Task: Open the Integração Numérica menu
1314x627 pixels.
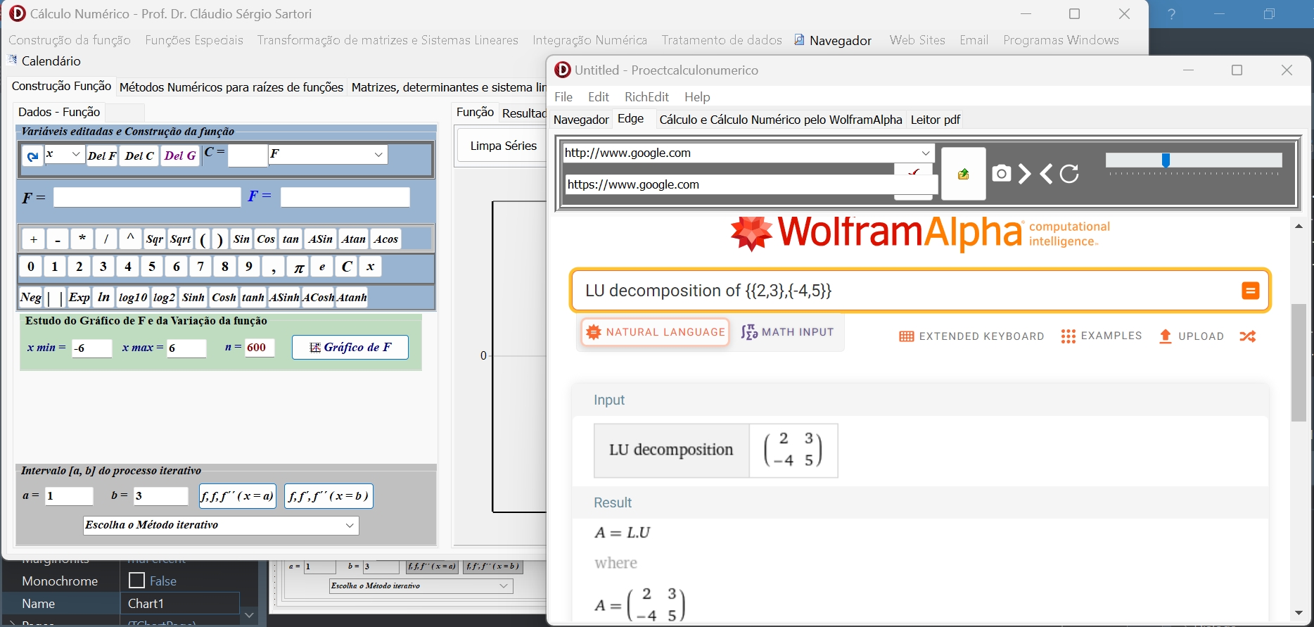Action: [x=589, y=40]
